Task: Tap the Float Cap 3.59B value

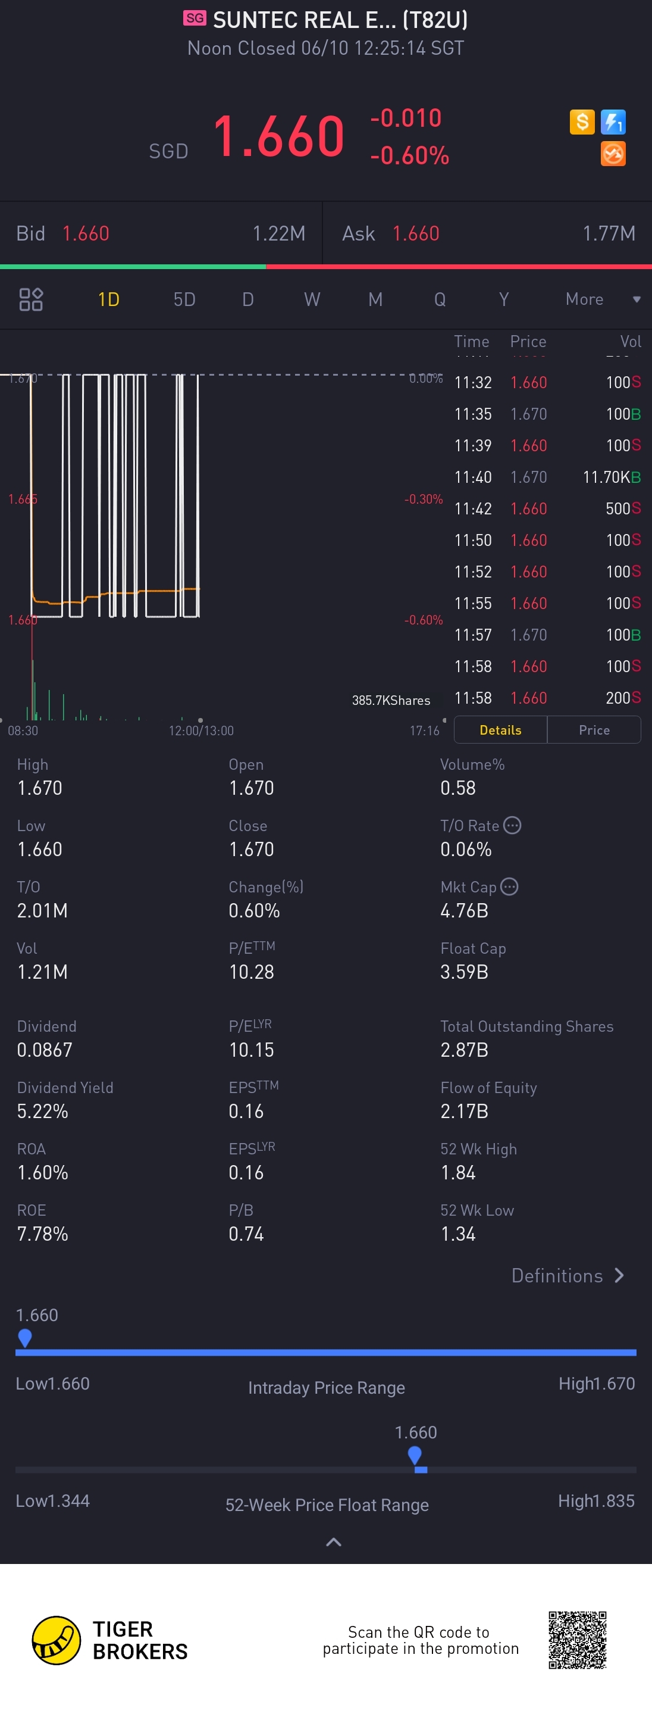Action: [464, 972]
